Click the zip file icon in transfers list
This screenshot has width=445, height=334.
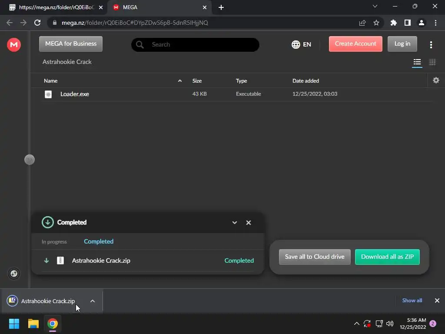coord(60,261)
